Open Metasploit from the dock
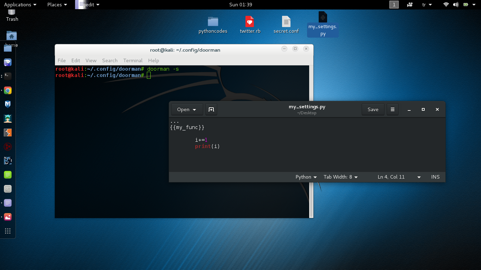The width and height of the screenshot is (481, 270). coord(8,104)
